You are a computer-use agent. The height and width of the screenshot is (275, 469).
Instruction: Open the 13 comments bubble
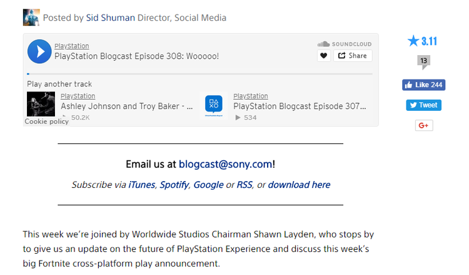point(423,62)
